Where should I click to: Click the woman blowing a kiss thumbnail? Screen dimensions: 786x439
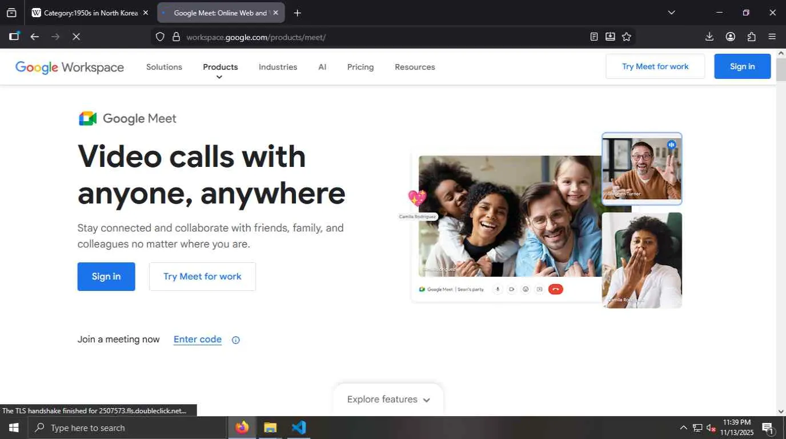tap(641, 260)
